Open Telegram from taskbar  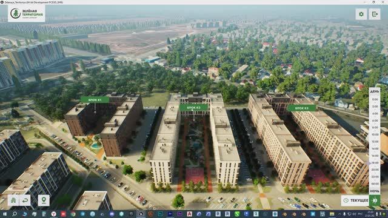tap(82, 214)
